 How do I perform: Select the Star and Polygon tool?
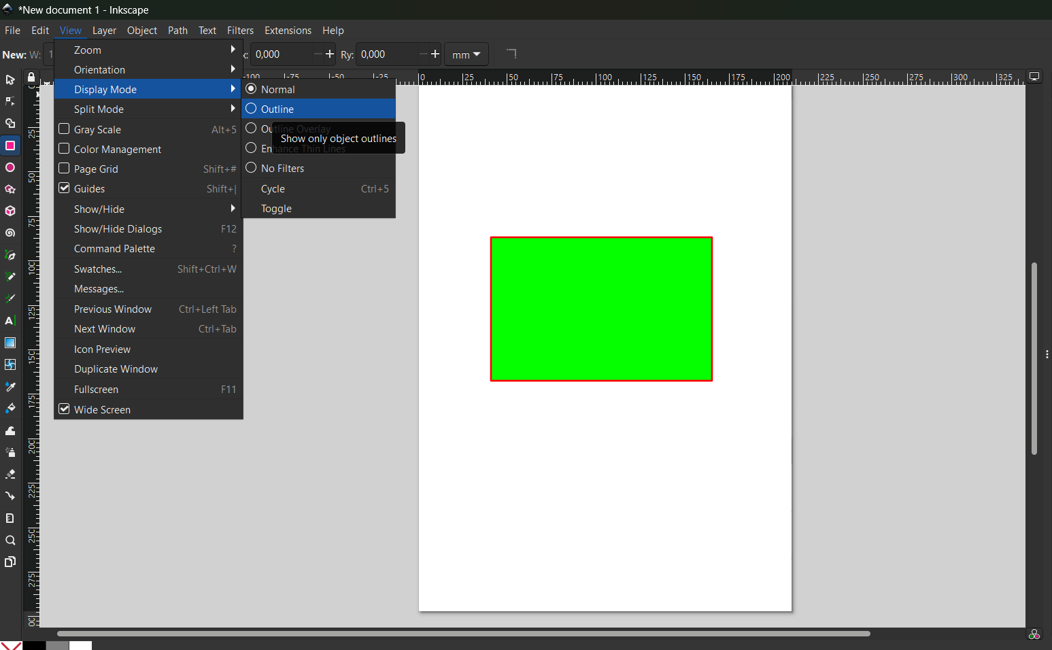coord(10,189)
